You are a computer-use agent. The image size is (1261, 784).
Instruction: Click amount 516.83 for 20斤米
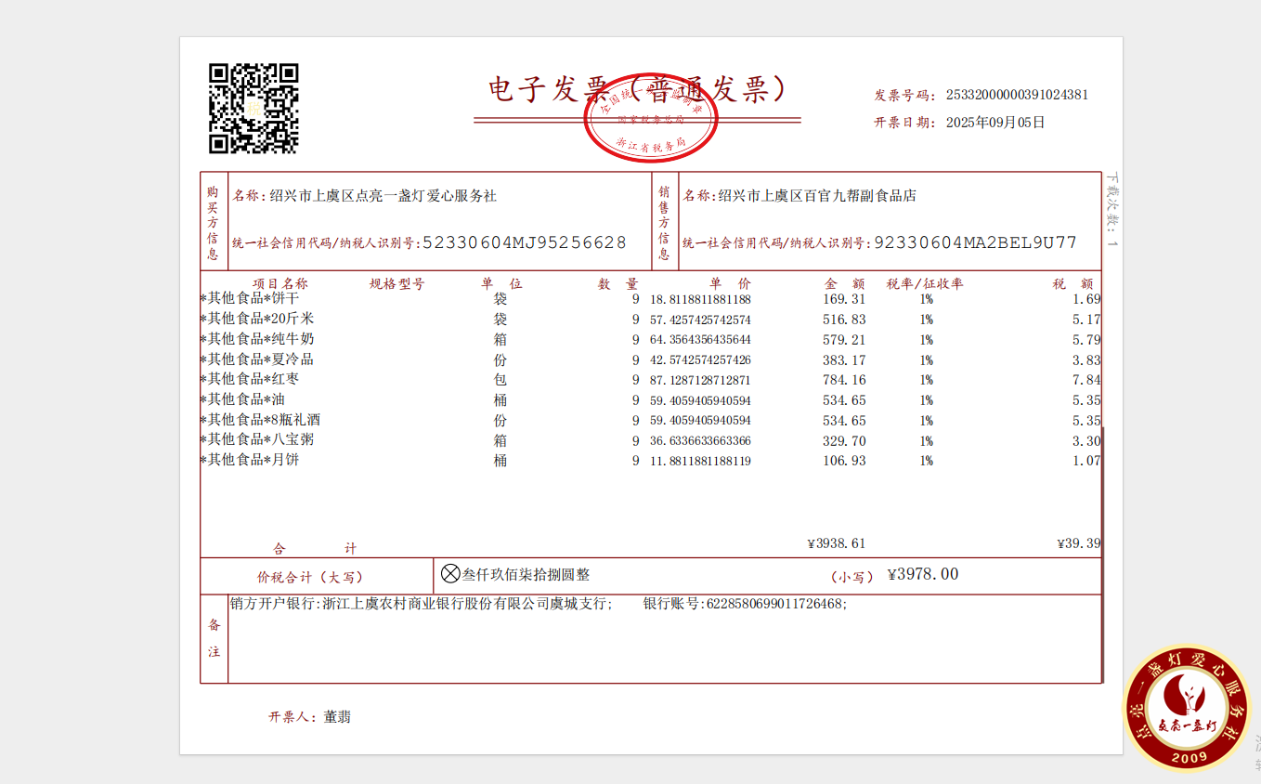(x=844, y=320)
